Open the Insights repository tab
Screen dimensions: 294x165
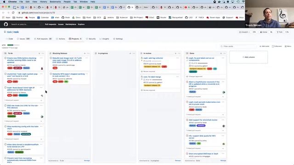tap(104, 39)
